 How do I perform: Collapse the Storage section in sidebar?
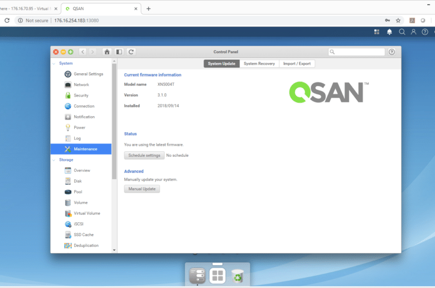pos(54,160)
